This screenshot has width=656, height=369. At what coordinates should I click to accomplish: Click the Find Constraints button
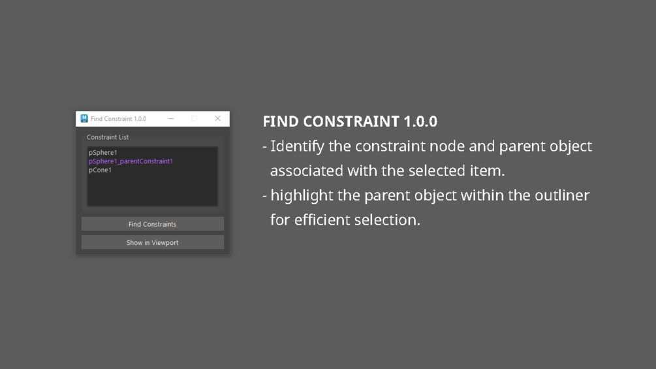pyautogui.click(x=152, y=224)
